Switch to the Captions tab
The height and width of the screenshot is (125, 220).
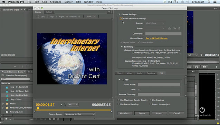(151, 73)
